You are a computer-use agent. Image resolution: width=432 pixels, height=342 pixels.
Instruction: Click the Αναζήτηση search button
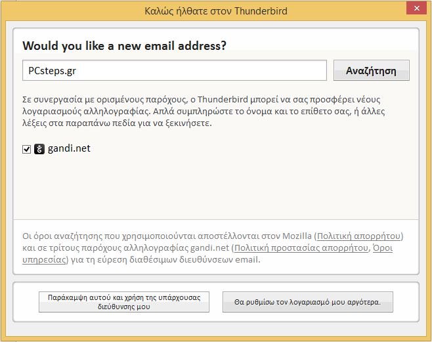[x=372, y=70]
